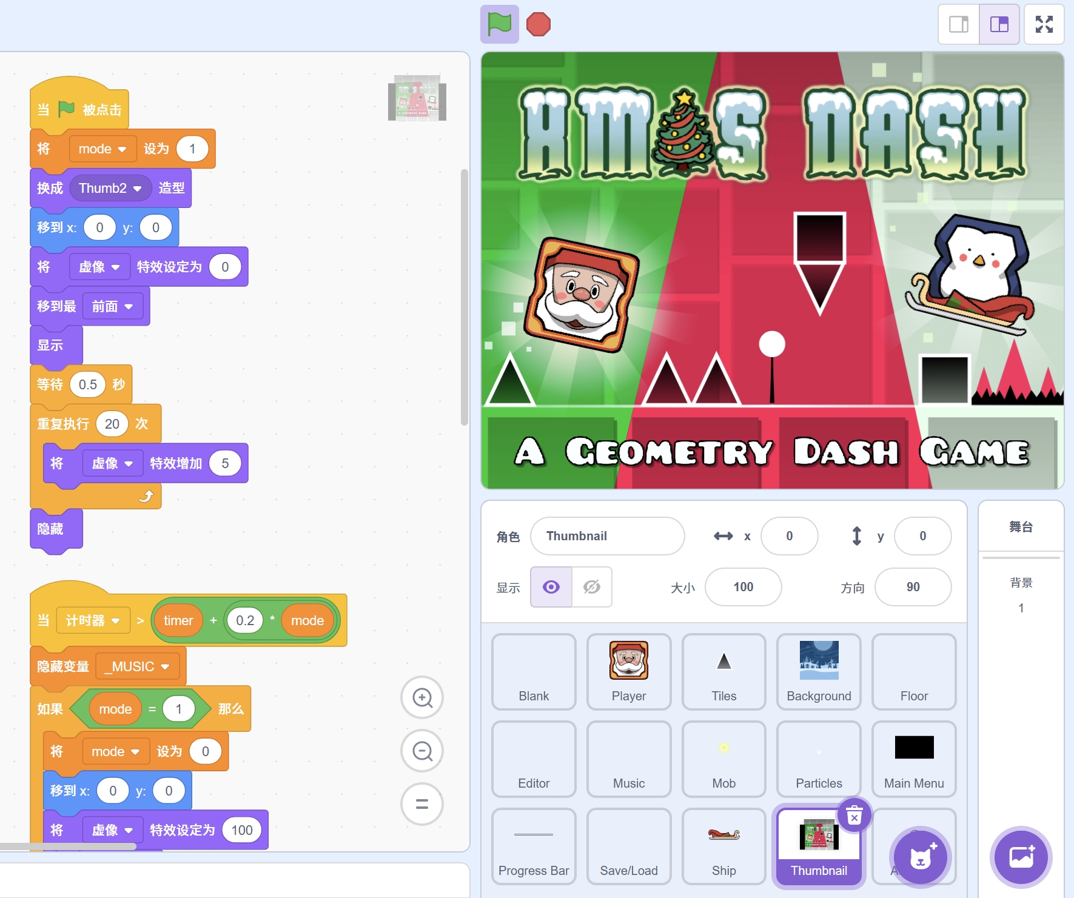Delete the Thumbnail sprite with trash icon
Viewport: 1074px width, 898px height.
(854, 816)
